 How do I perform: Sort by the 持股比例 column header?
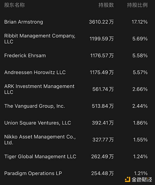click(137, 5)
